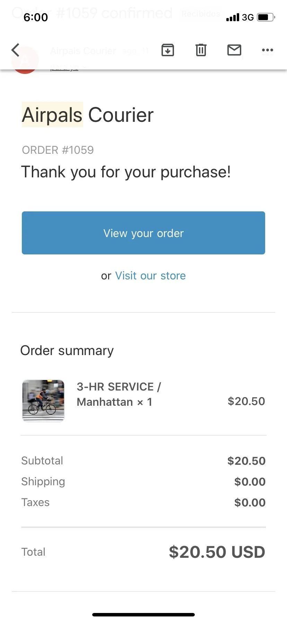Open the three-dot more options menu
This screenshot has width=287, height=622.
tap(267, 50)
